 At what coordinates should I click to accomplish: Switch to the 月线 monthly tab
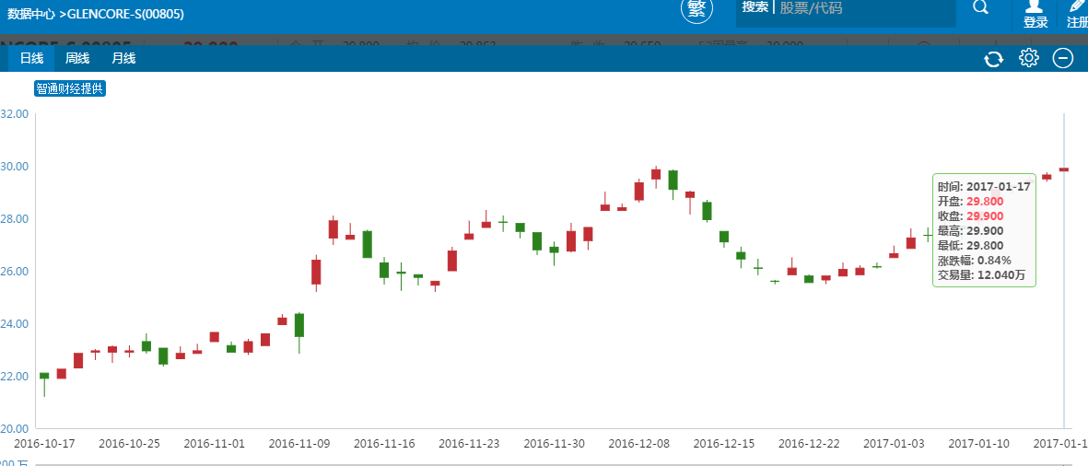(123, 58)
